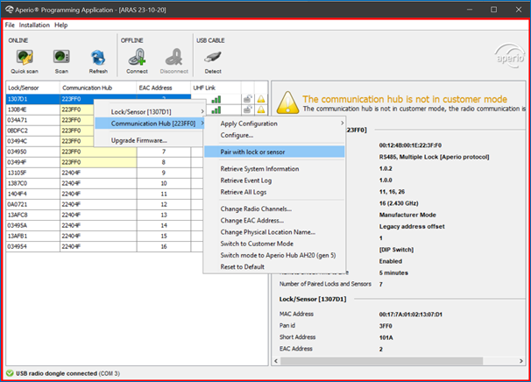This screenshot has width=531, height=382.
Task: Maximize the Aperio application window
Action: click(x=493, y=10)
